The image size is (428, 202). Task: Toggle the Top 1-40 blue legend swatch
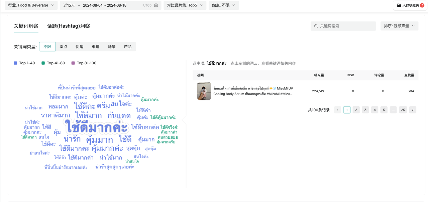15,63
